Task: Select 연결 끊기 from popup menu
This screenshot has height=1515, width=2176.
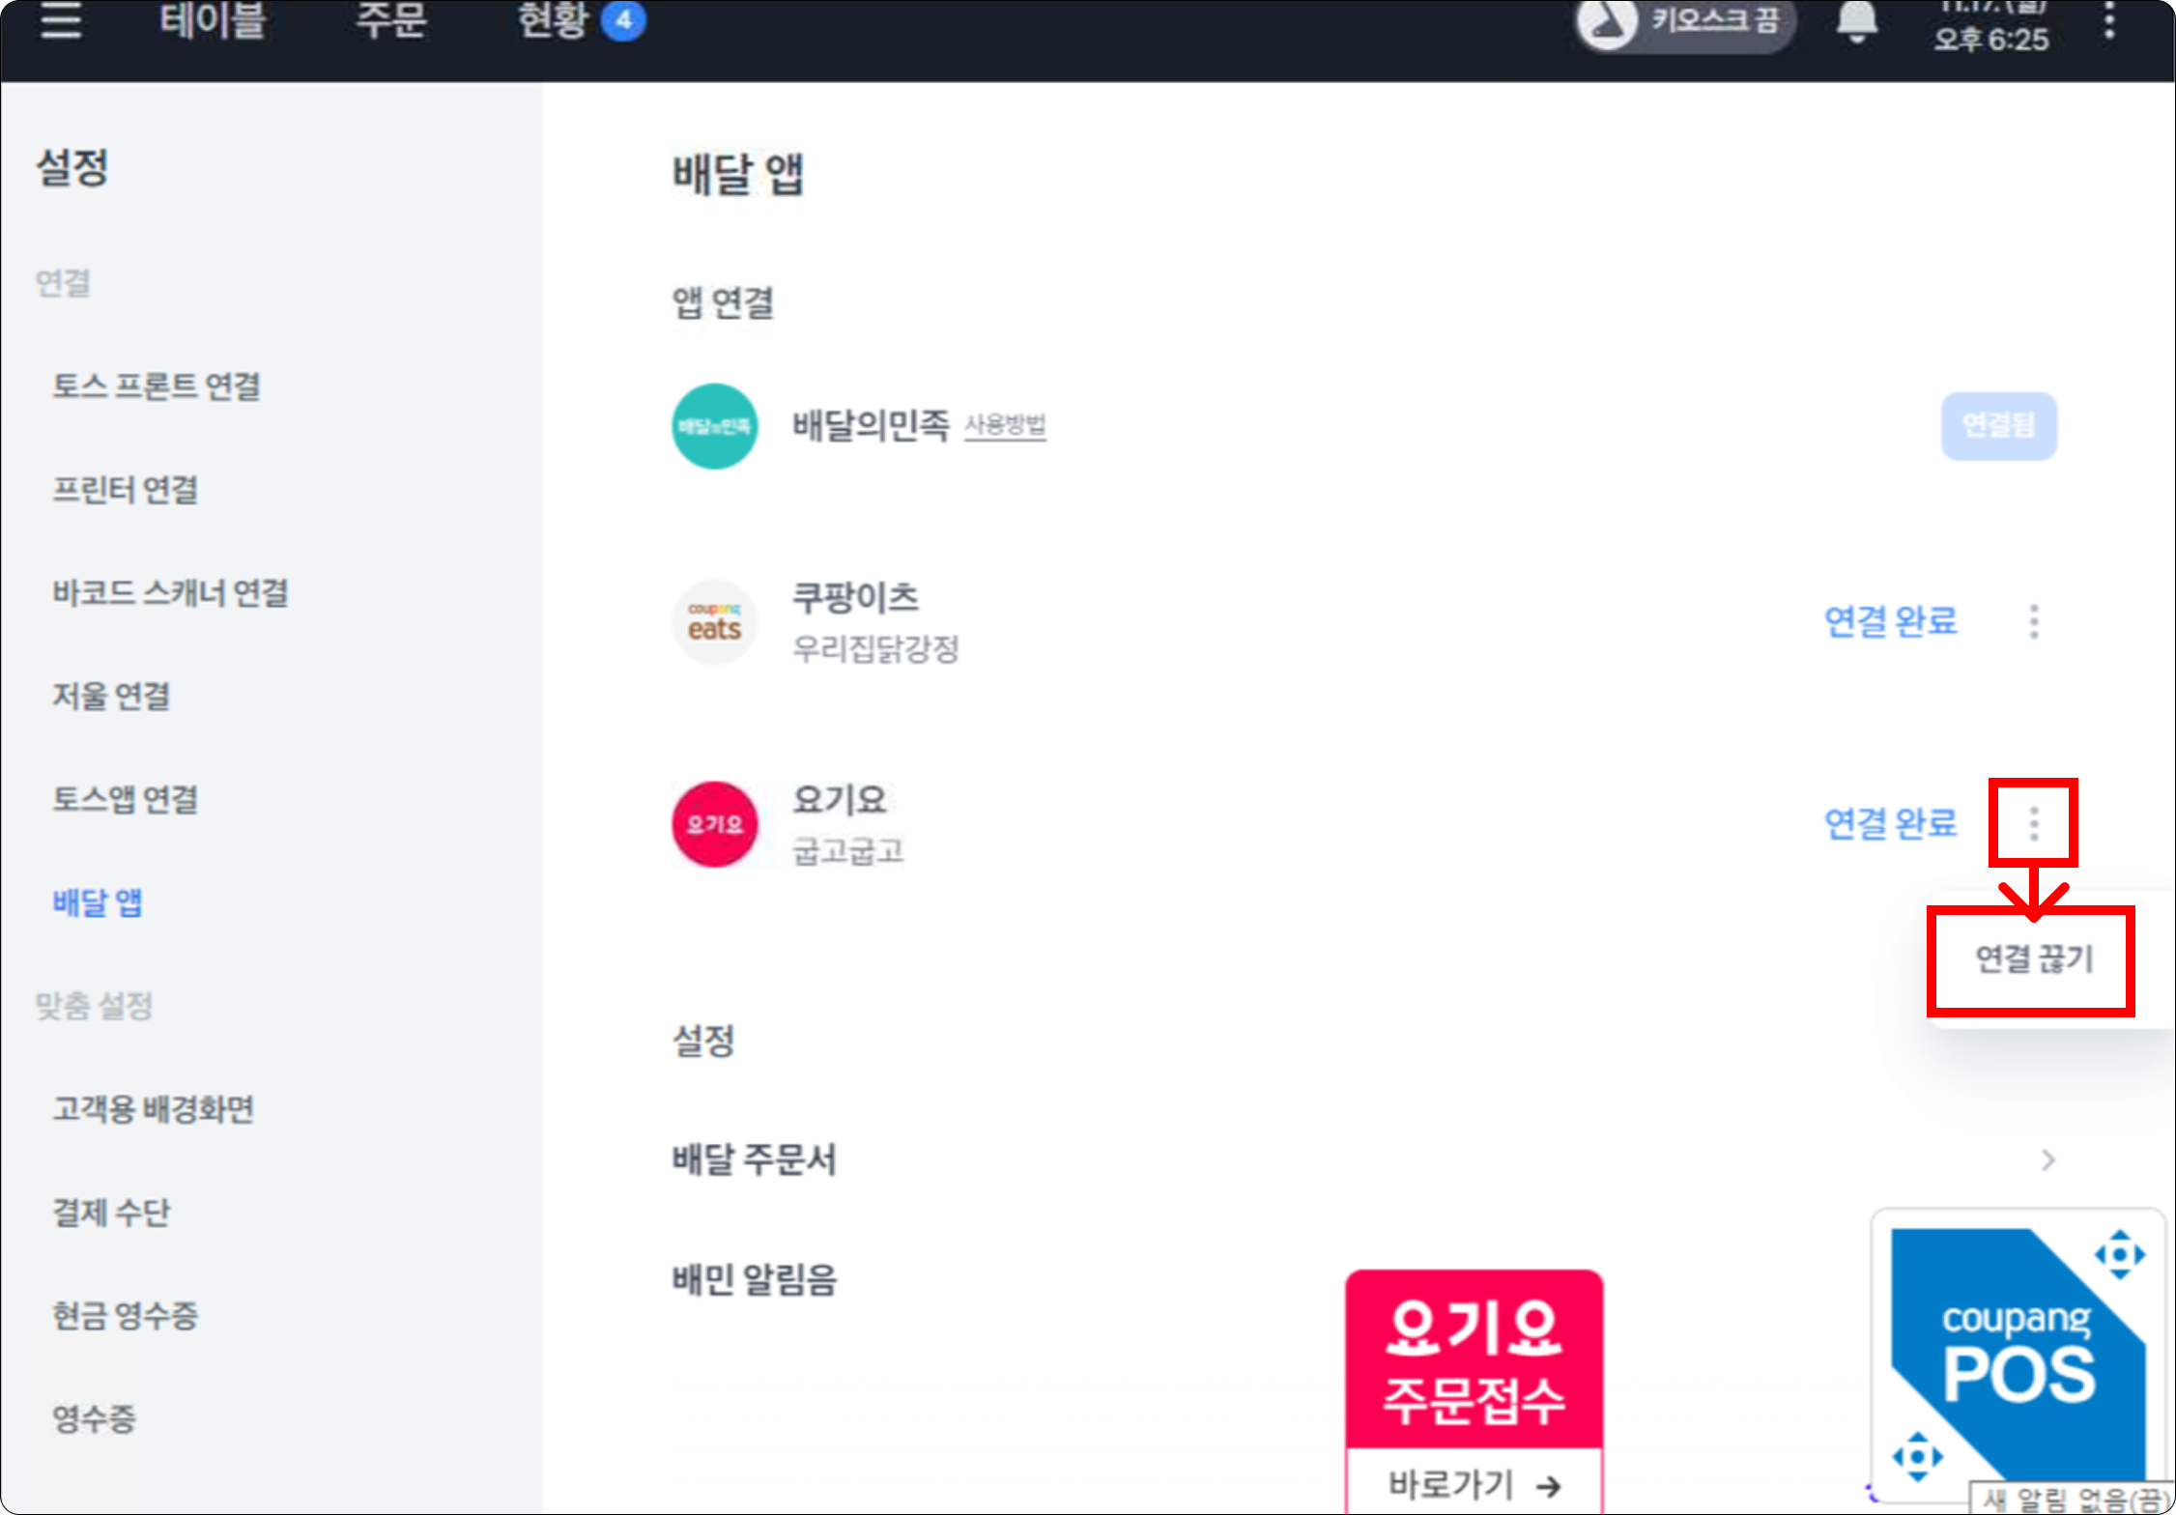Action: click(x=2033, y=959)
